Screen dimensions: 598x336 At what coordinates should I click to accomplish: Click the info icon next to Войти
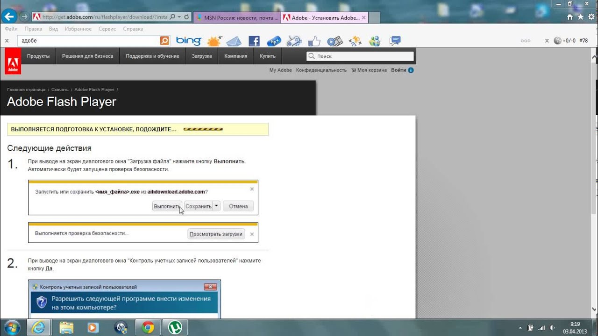click(x=411, y=70)
